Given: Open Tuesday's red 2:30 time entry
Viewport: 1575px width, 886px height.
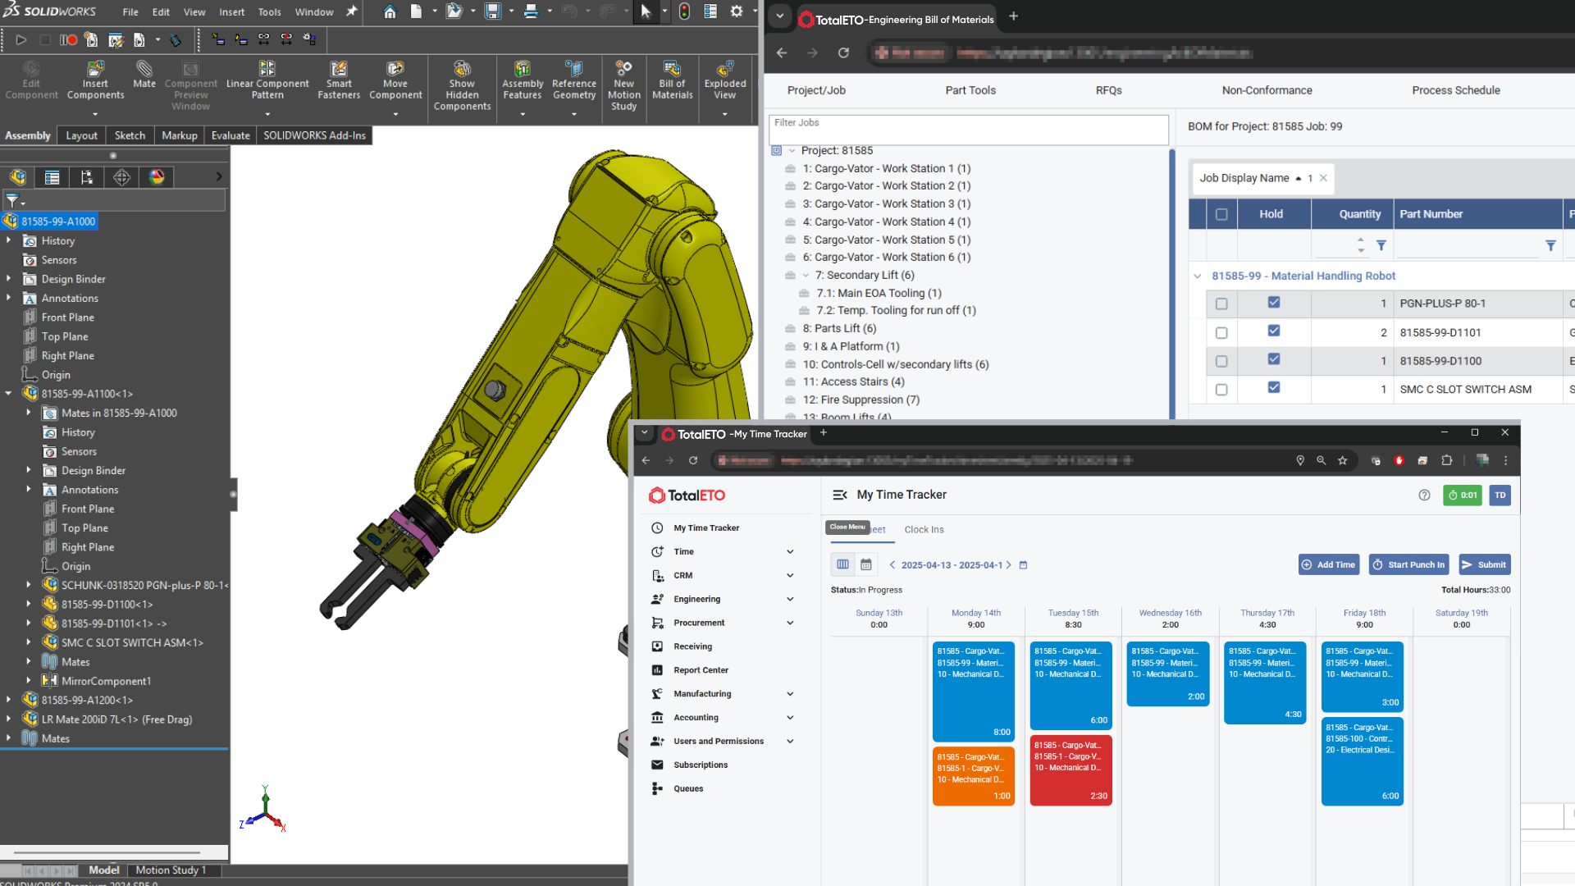Looking at the screenshot, I should 1071,770.
